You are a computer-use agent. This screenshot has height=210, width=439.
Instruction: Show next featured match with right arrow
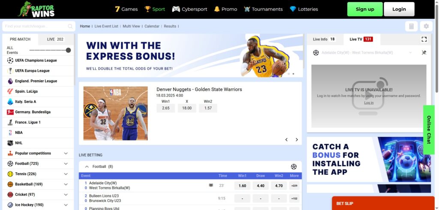tap(297, 140)
